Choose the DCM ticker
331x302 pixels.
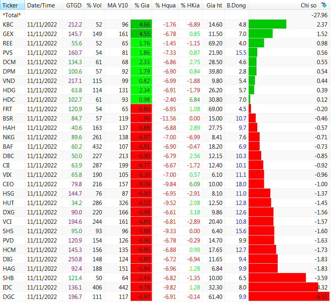[9, 62]
